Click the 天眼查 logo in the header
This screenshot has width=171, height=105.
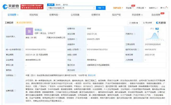(x=11, y=7)
